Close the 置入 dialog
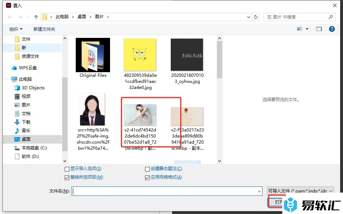 pos(335,5)
